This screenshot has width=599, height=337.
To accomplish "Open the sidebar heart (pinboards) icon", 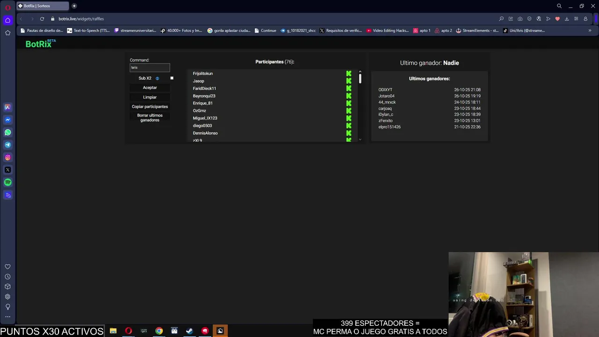I will pyautogui.click(x=7, y=267).
